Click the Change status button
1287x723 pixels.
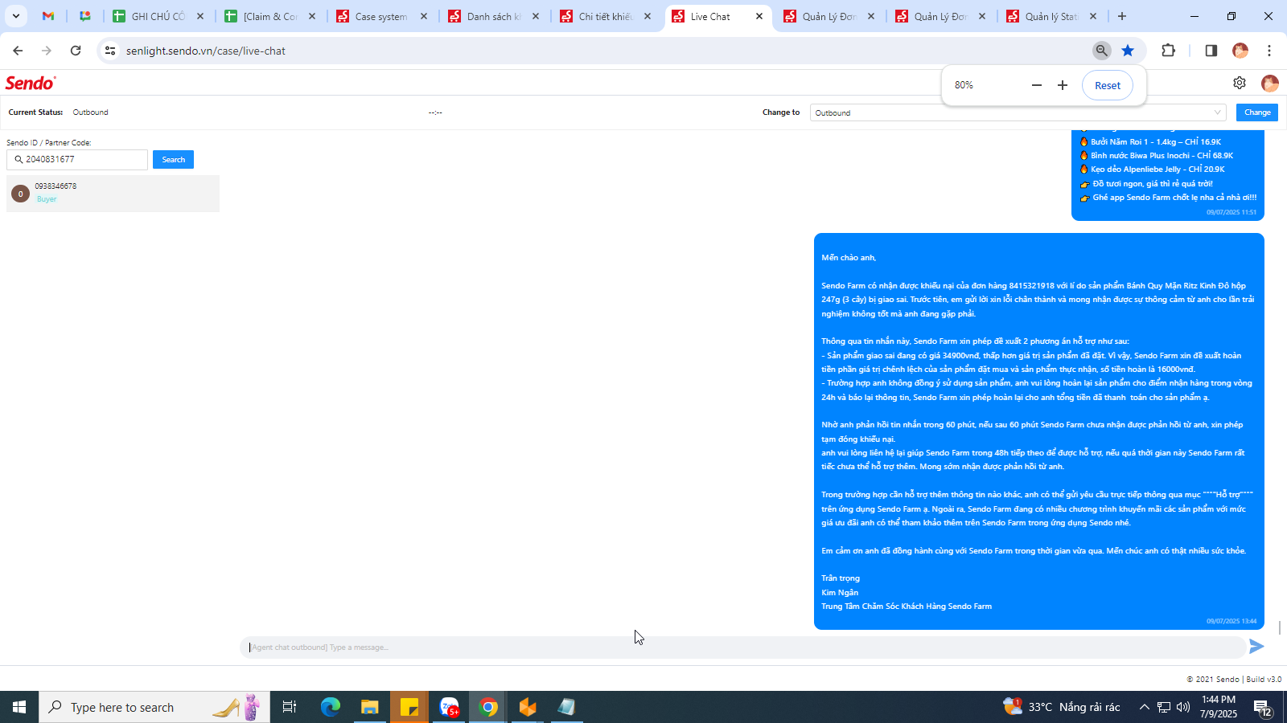tap(1257, 112)
